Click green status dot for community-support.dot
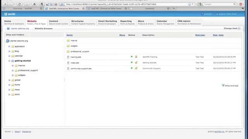The width and height of the screenshot is (248, 139). click(132, 68)
